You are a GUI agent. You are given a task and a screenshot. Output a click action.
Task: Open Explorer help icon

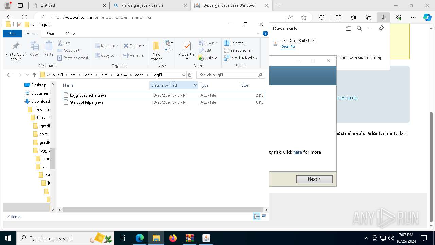(x=265, y=34)
